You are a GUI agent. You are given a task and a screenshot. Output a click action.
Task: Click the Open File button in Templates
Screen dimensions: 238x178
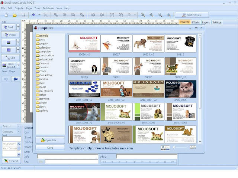[x=50, y=140]
